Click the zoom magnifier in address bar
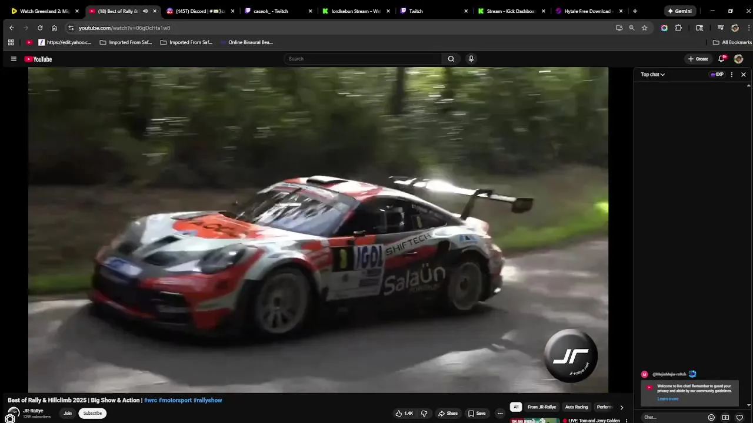 (x=632, y=28)
